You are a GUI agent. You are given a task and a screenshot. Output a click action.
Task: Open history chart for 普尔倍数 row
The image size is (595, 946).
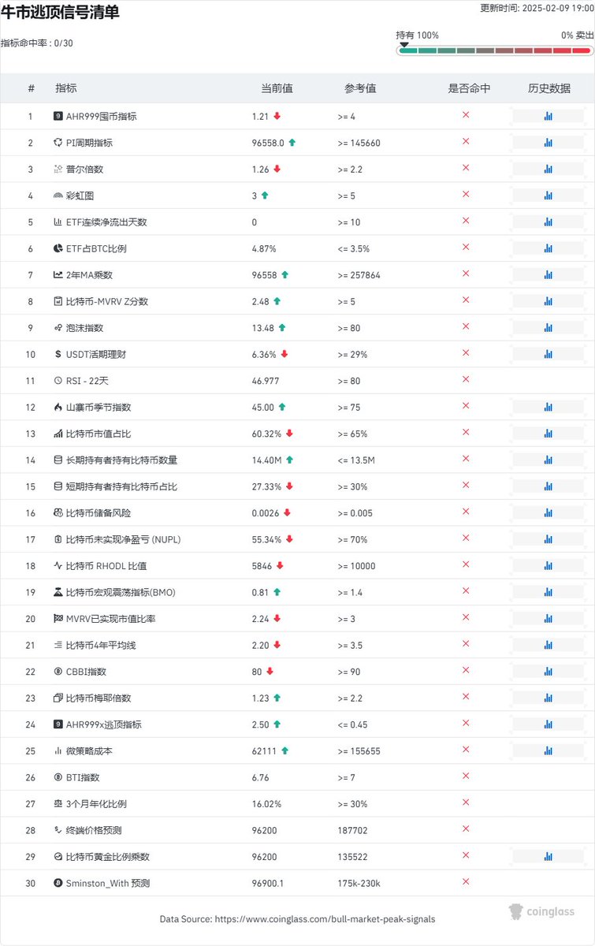[x=548, y=169]
